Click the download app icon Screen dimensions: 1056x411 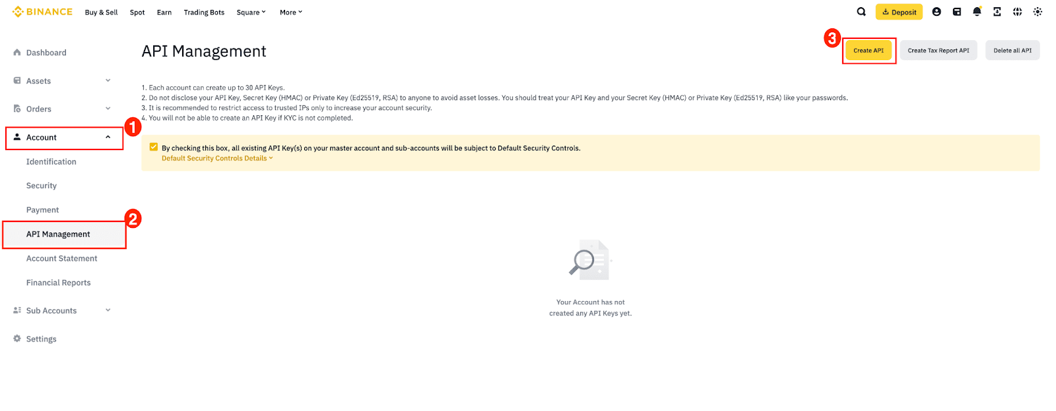click(997, 12)
